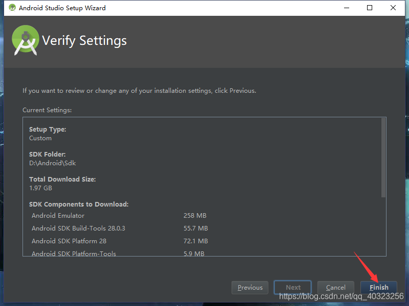Select the 'Android SDK Platform 28' row

pyautogui.click(x=120, y=241)
